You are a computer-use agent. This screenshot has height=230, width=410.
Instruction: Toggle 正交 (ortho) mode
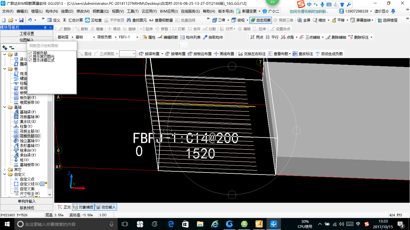[64, 207]
